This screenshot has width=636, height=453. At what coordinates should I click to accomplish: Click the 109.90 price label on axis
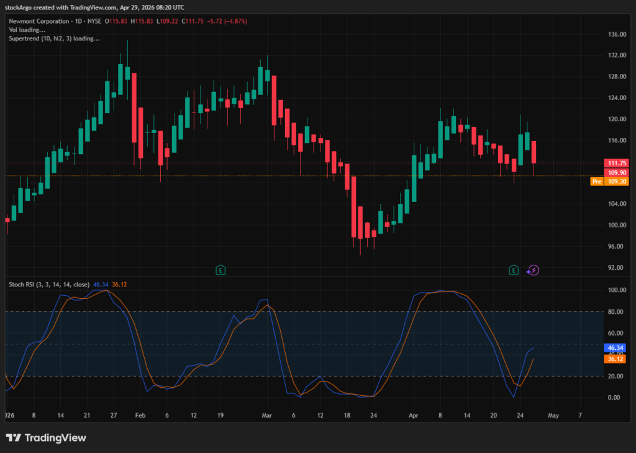click(x=616, y=173)
